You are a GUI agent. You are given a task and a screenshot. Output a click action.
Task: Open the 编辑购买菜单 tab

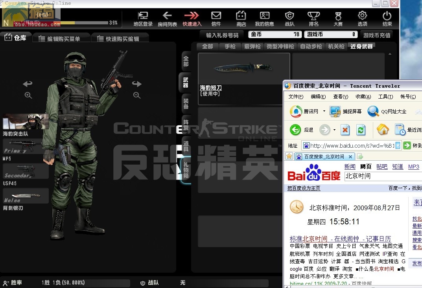click(x=61, y=39)
